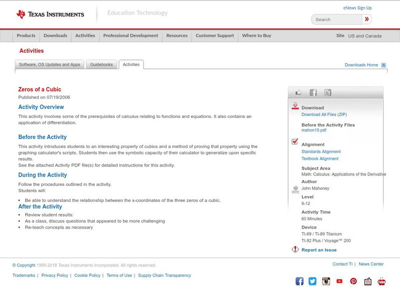Click the Author stamp icon
This screenshot has width=400, height=287.
click(295, 189)
